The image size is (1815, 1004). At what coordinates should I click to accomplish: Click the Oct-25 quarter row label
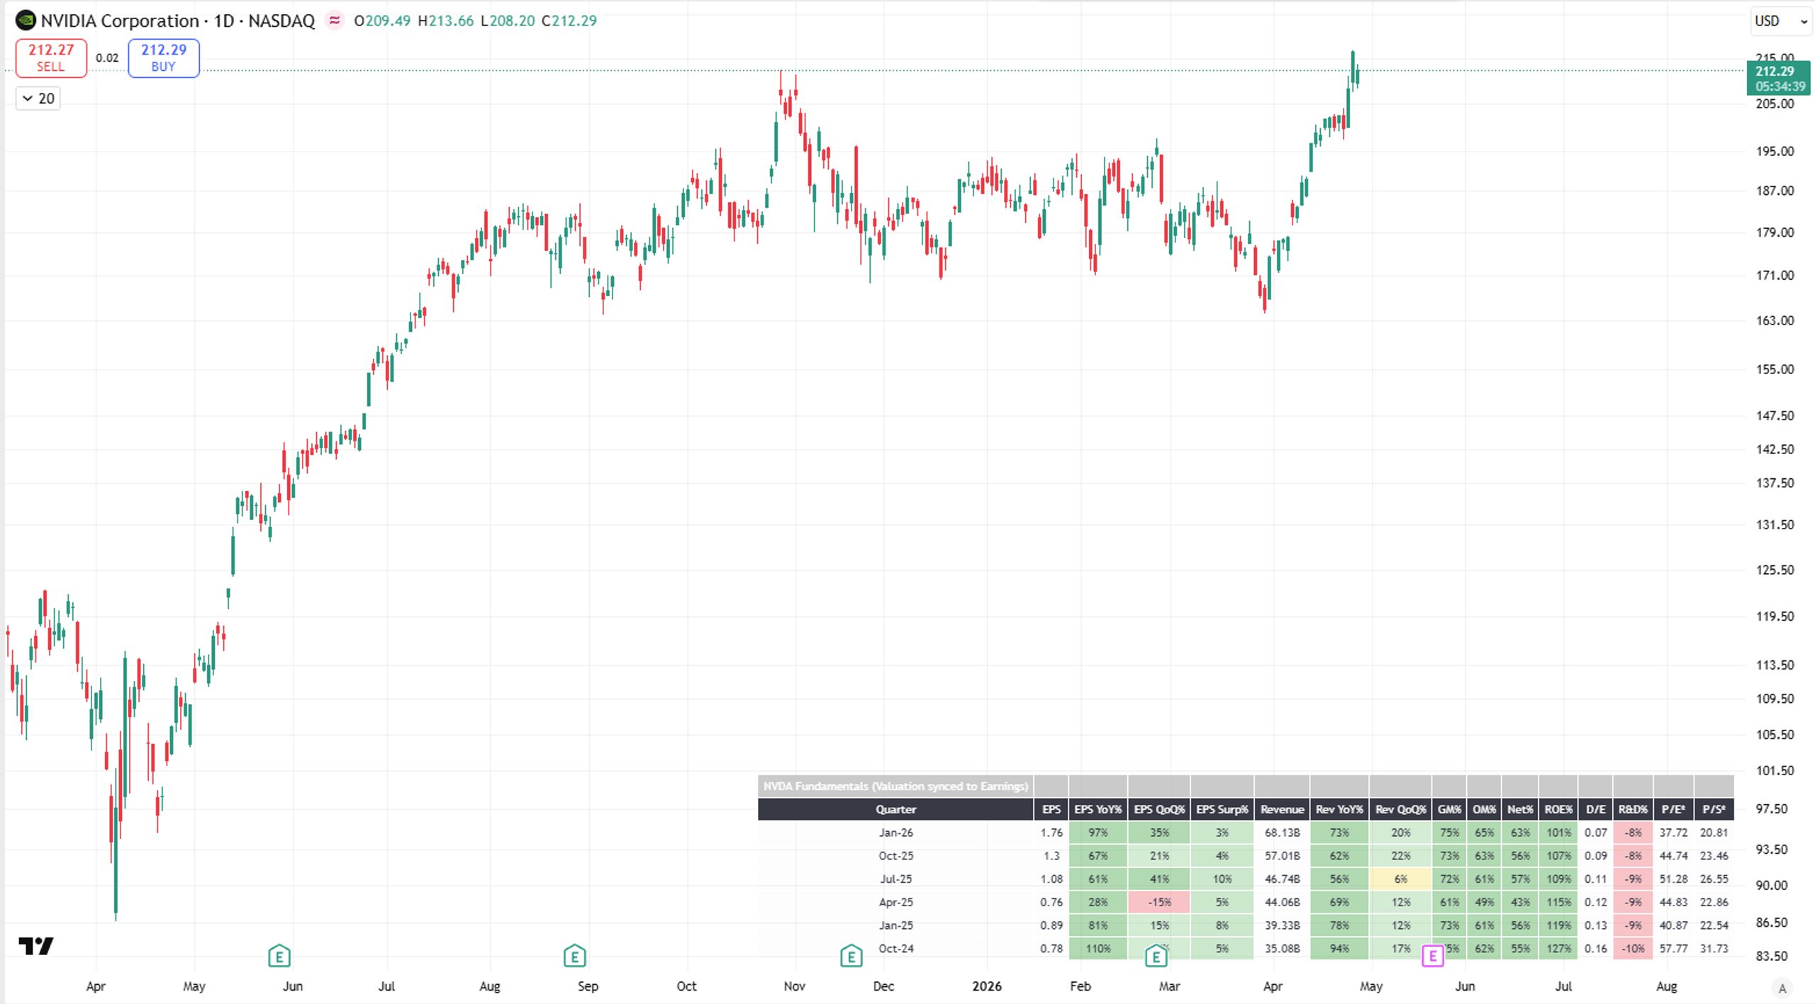pyautogui.click(x=895, y=856)
